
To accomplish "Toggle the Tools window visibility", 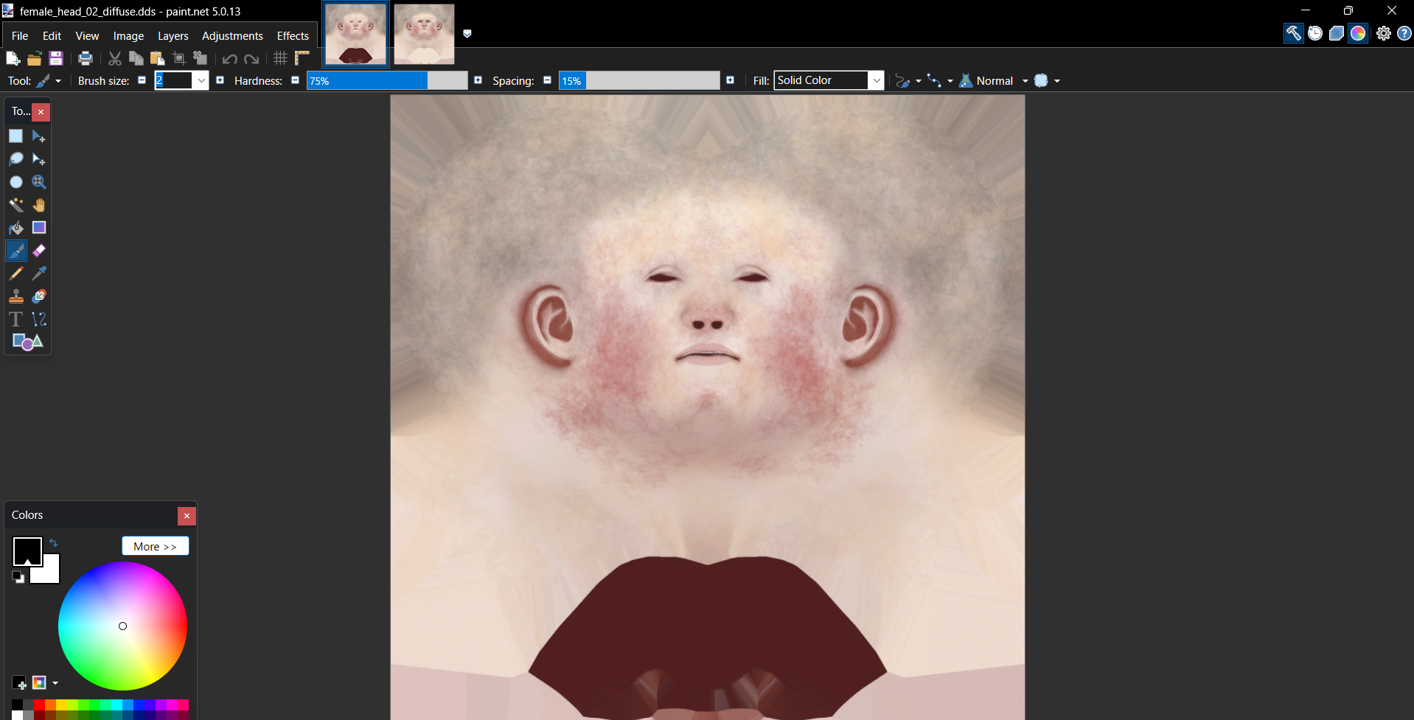I will 1294,33.
